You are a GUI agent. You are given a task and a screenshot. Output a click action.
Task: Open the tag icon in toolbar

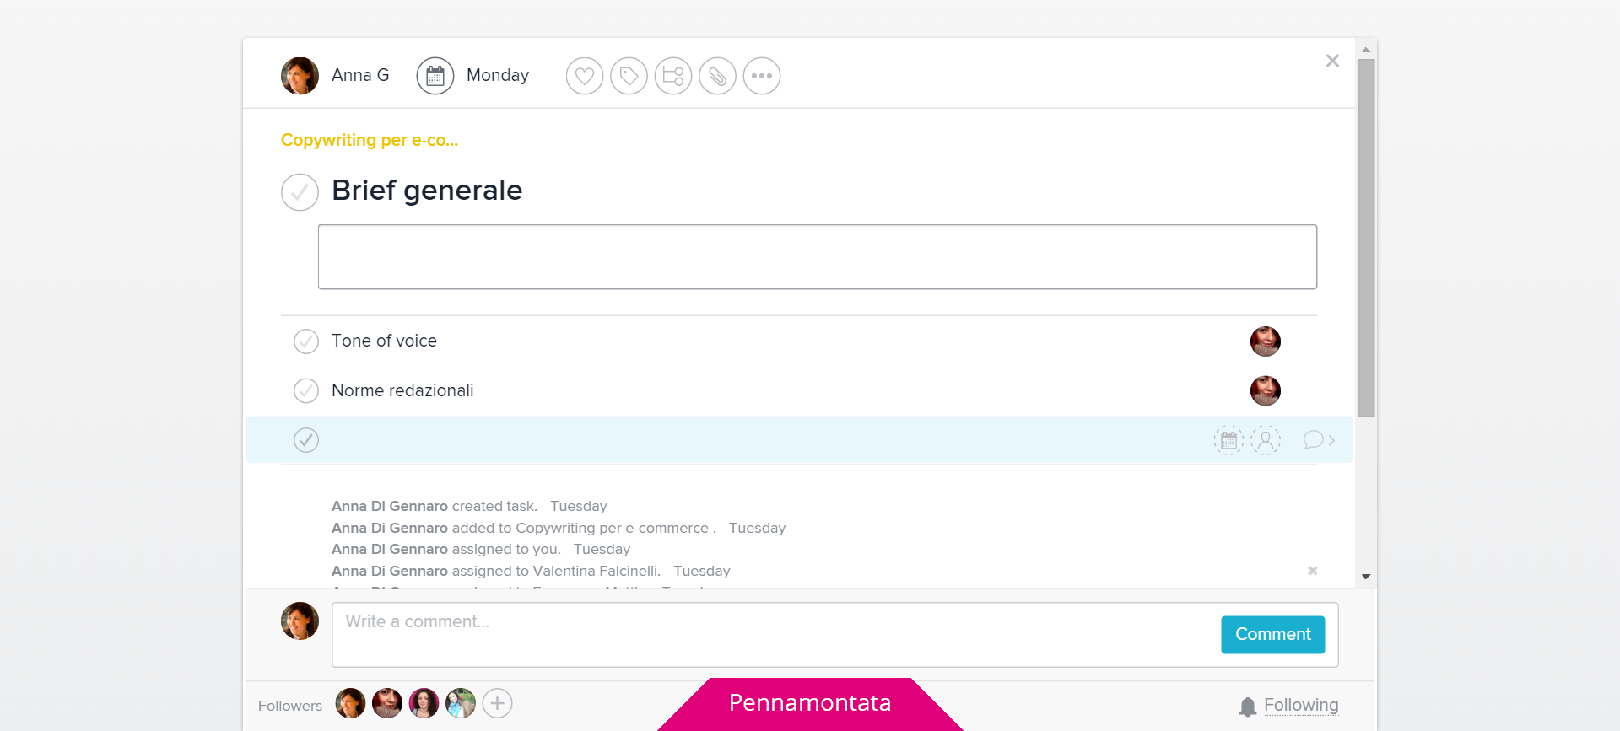(629, 76)
